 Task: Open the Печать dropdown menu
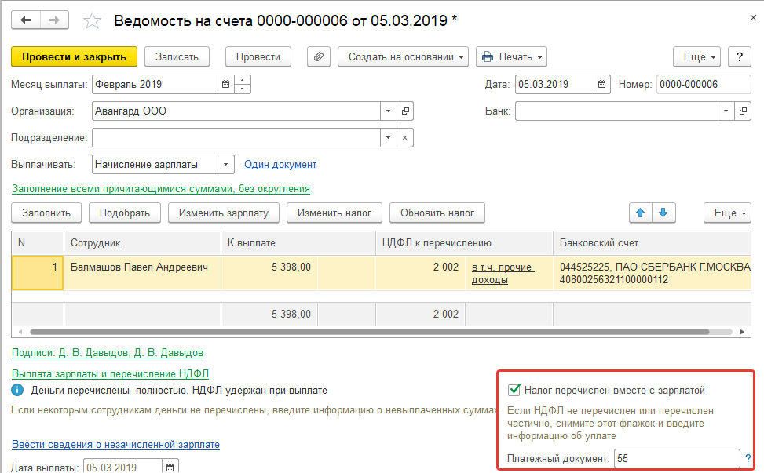pos(512,57)
